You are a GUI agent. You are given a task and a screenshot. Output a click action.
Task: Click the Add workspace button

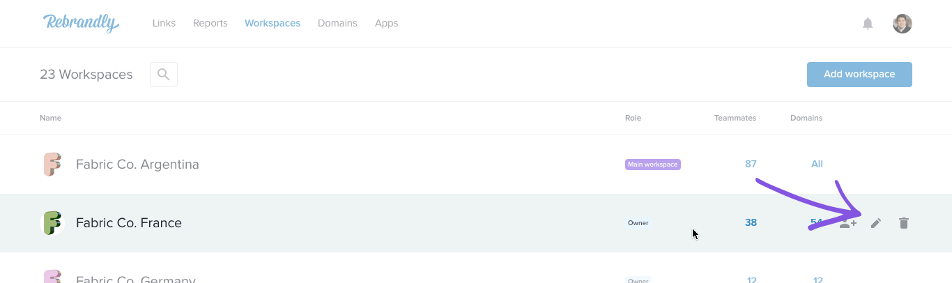tap(859, 75)
